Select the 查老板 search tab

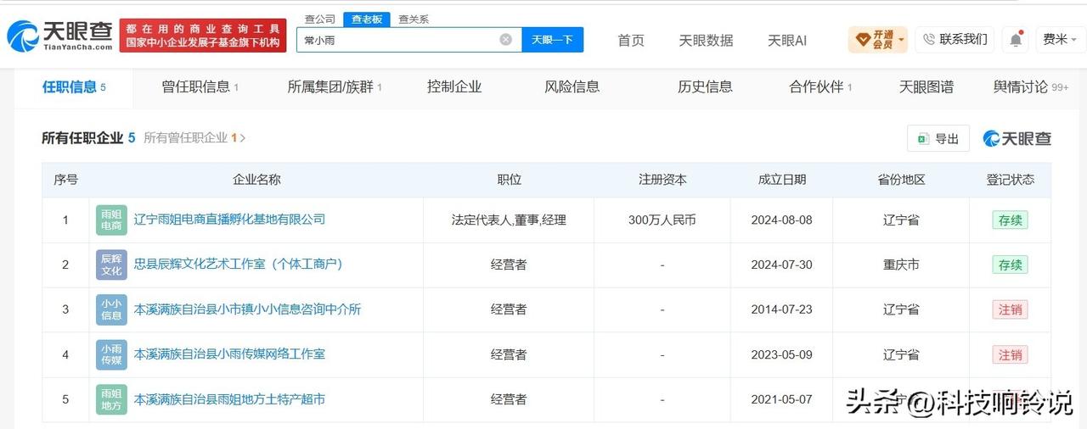pyautogui.click(x=367, y=19)
